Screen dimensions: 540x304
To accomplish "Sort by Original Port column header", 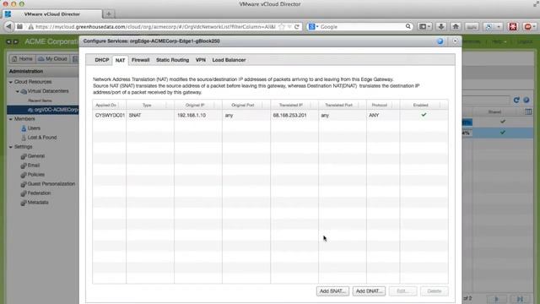I will [246, 105].
